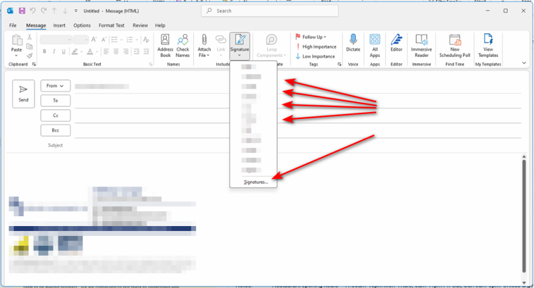Expand the Follow Up dropdown
Viewport: 534px width, 288px height.
pyautogui.click(x=314, y=37)
